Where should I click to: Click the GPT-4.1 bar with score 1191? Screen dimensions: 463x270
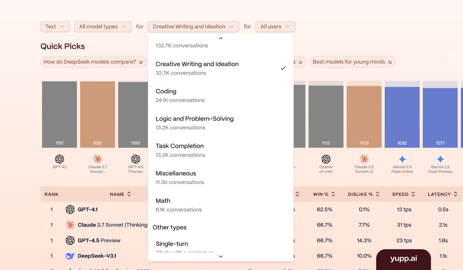(59, 114)
